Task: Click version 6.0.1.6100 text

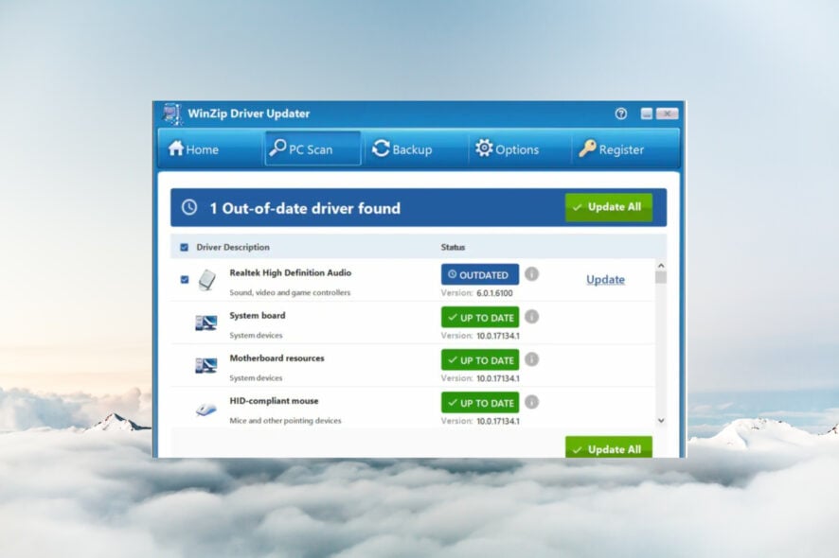Action: click(x=494, y=293)
